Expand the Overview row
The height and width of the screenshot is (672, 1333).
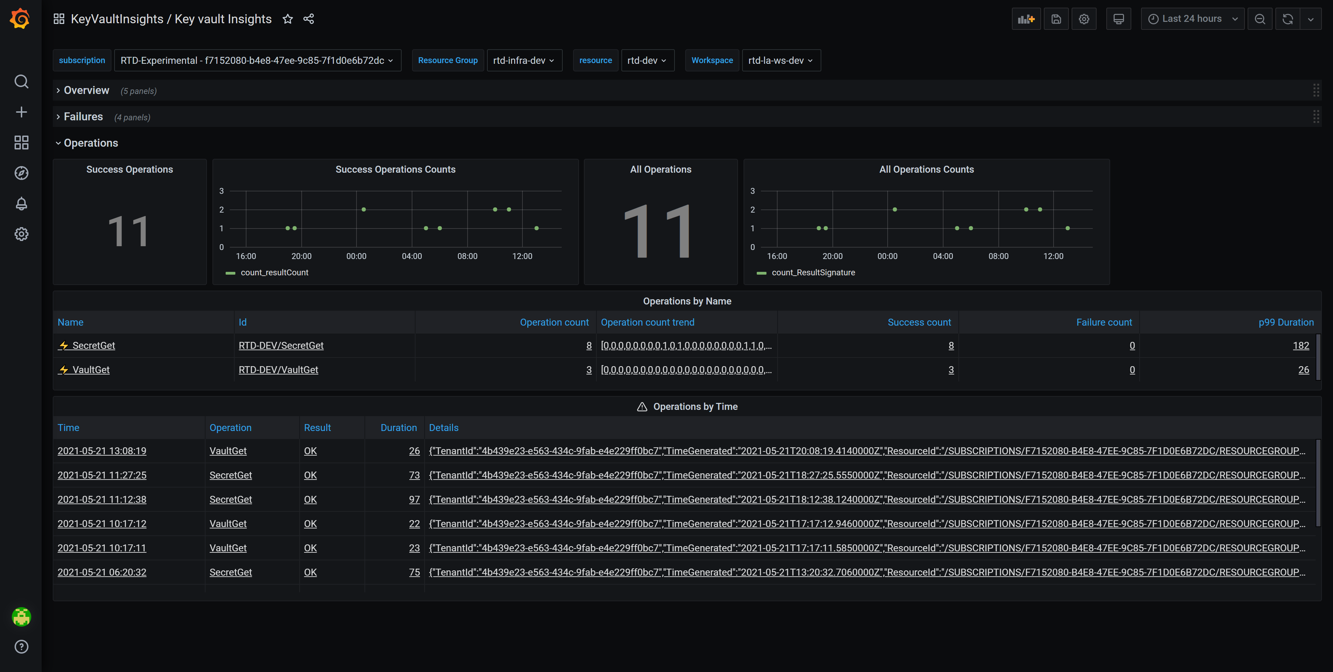point(86,91)
